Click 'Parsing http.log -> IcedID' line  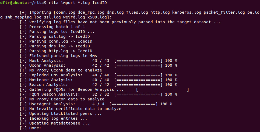[56, 51]
